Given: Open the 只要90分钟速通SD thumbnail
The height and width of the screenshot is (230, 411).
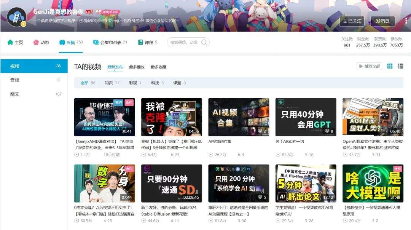Looking at the screenshot, I should click(171, 183).
